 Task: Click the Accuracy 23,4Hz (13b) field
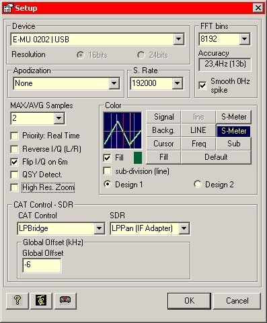(225, 64)
